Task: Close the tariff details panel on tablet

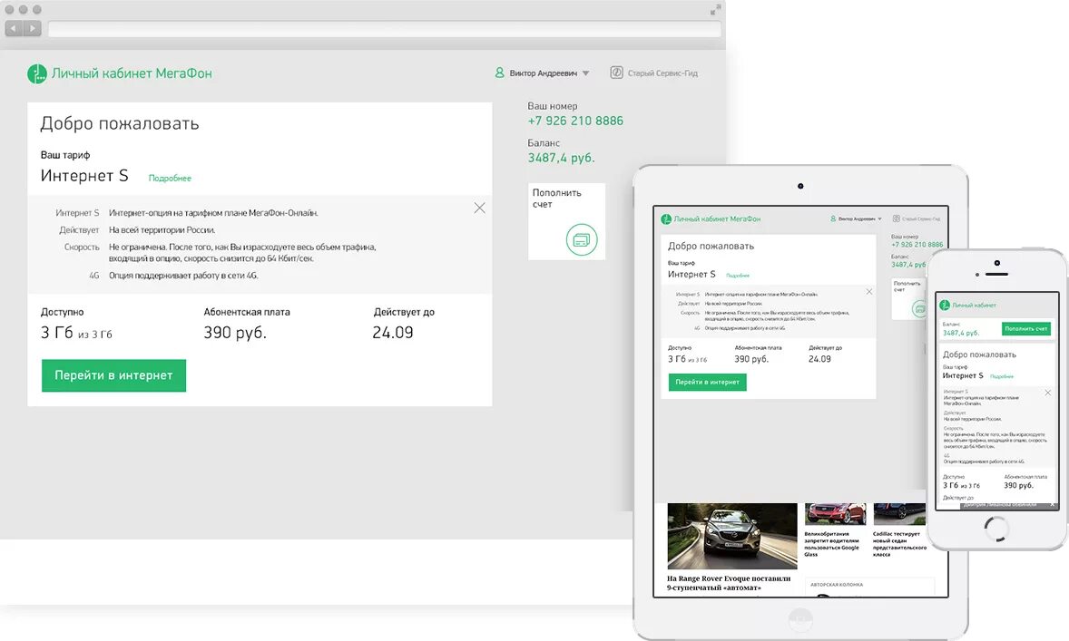Action: tap(869, 292)
